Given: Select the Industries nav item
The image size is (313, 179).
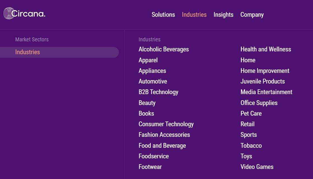Looking at the screenshot, I should [194, 15].
